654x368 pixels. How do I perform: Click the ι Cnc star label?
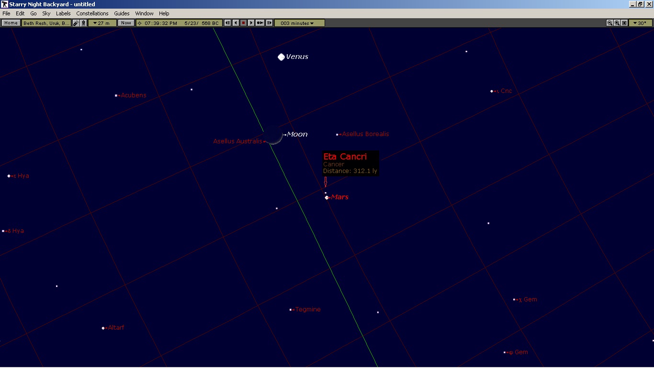(x=504, y=91)
